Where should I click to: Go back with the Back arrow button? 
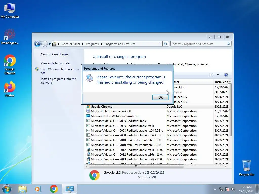tap(37, 44)
